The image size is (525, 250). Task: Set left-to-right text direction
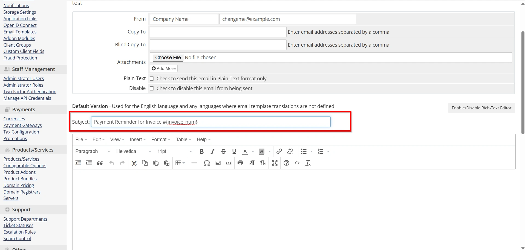click(252, 163)
